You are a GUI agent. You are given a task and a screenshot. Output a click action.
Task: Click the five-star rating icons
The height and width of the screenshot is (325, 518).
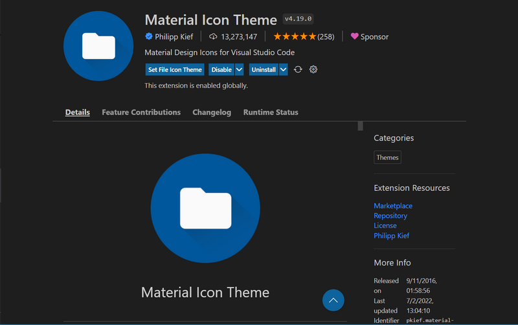295,36
